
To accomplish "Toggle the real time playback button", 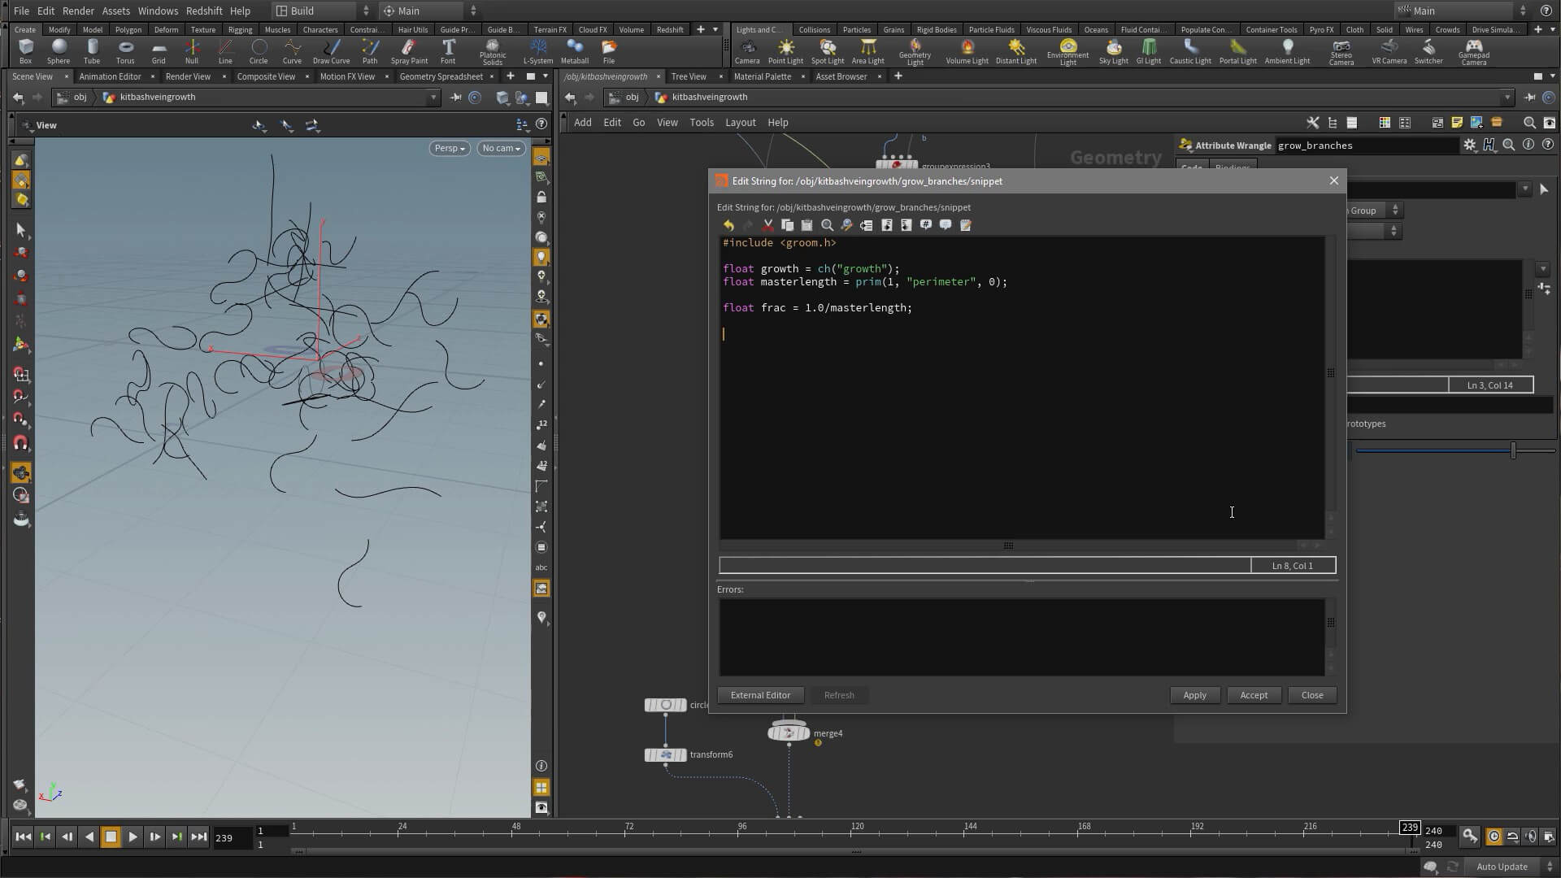I will click(1494, 837).
